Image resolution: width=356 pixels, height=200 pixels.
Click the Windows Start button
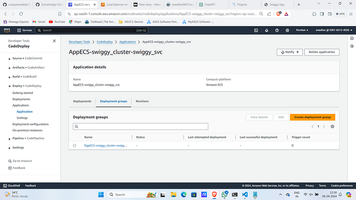(x=101, y=194)
